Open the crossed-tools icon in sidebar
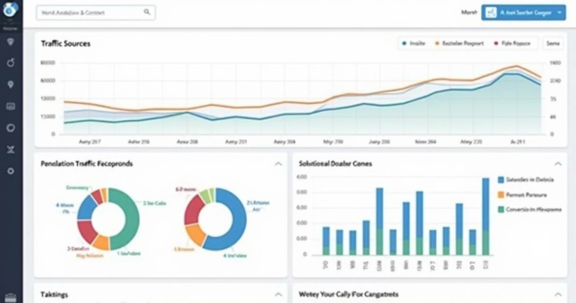This screenshot has height=303, width=576. coord(10,150)
